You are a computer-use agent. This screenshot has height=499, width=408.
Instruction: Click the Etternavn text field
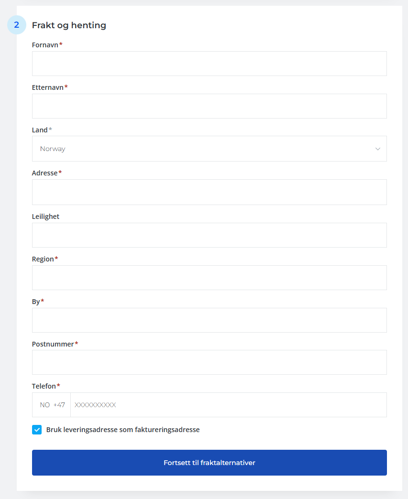[209, 106]
